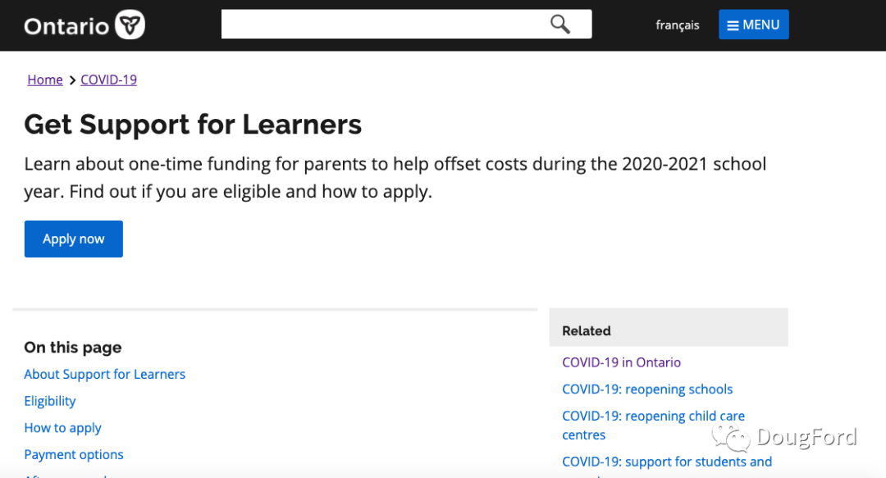
Task: Open the blue MENU button
Action: pos(753,25)
